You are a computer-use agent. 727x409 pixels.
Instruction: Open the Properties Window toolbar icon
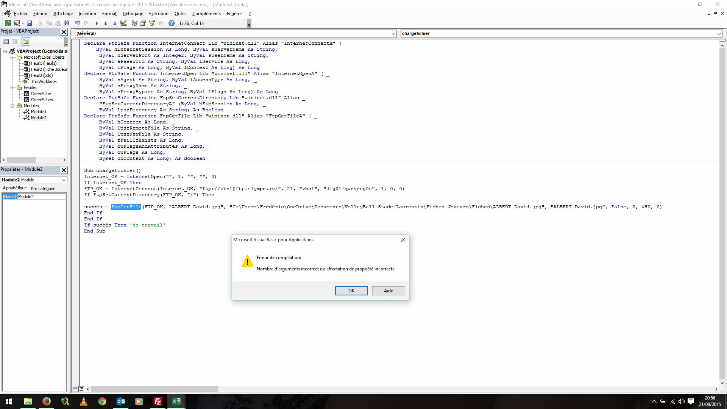pos(143,23)
